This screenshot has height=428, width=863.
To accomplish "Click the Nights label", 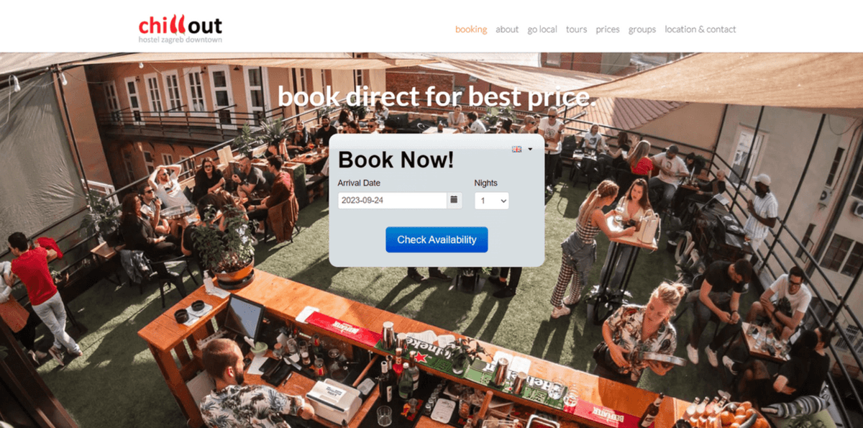I will coord(486,183).
